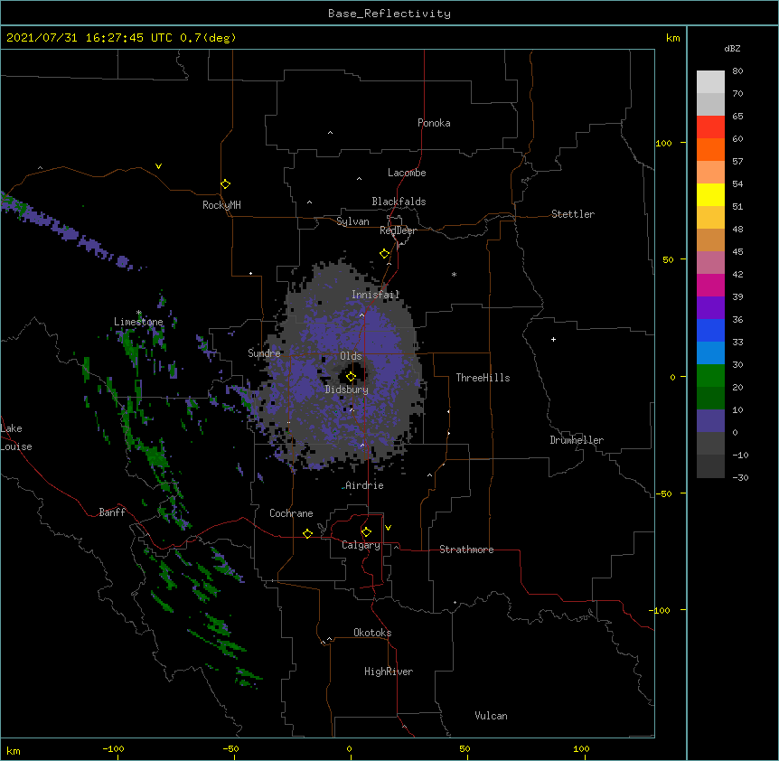Screen dimensions: 779x761
Task: Click the Sylvan label
Action: [352, 221]
